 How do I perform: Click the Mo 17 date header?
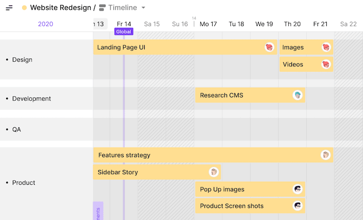(208, 24)
